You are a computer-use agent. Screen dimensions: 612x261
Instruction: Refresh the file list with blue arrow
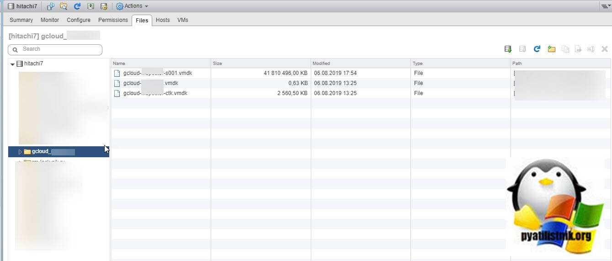[537, 49]
